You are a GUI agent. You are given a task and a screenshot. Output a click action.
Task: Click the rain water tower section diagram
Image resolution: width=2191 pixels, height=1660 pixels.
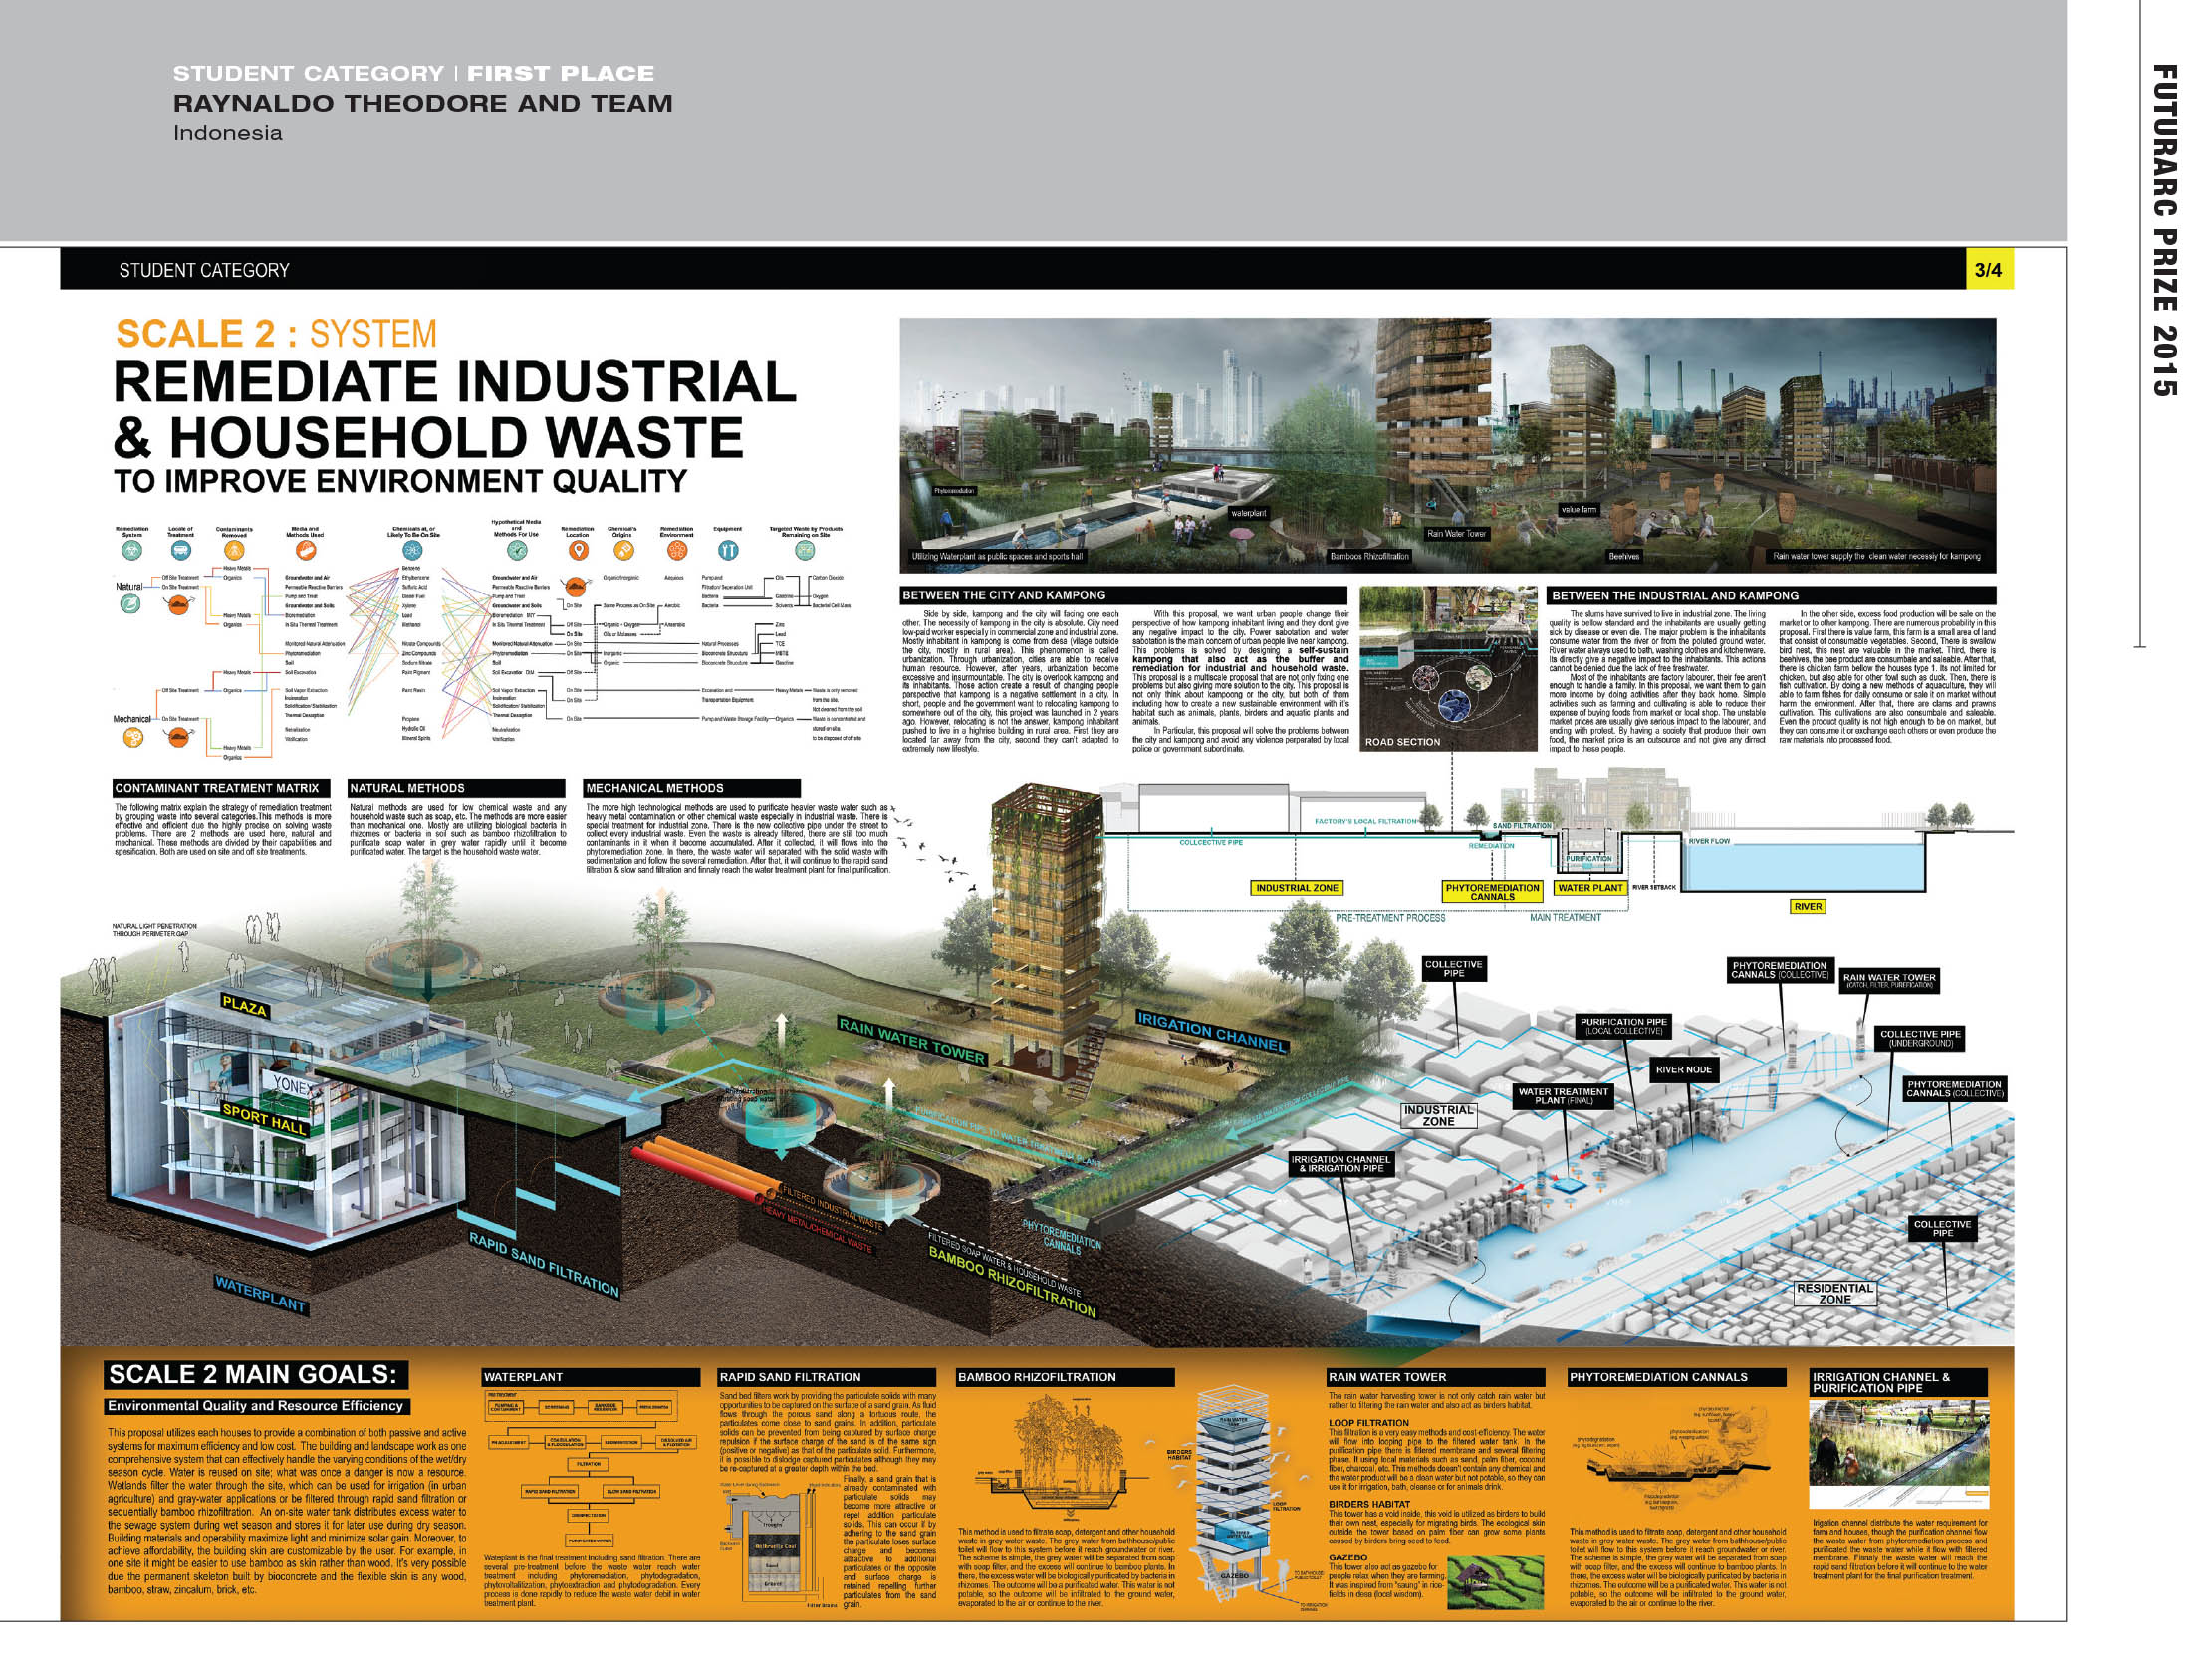[1234, 1496]
